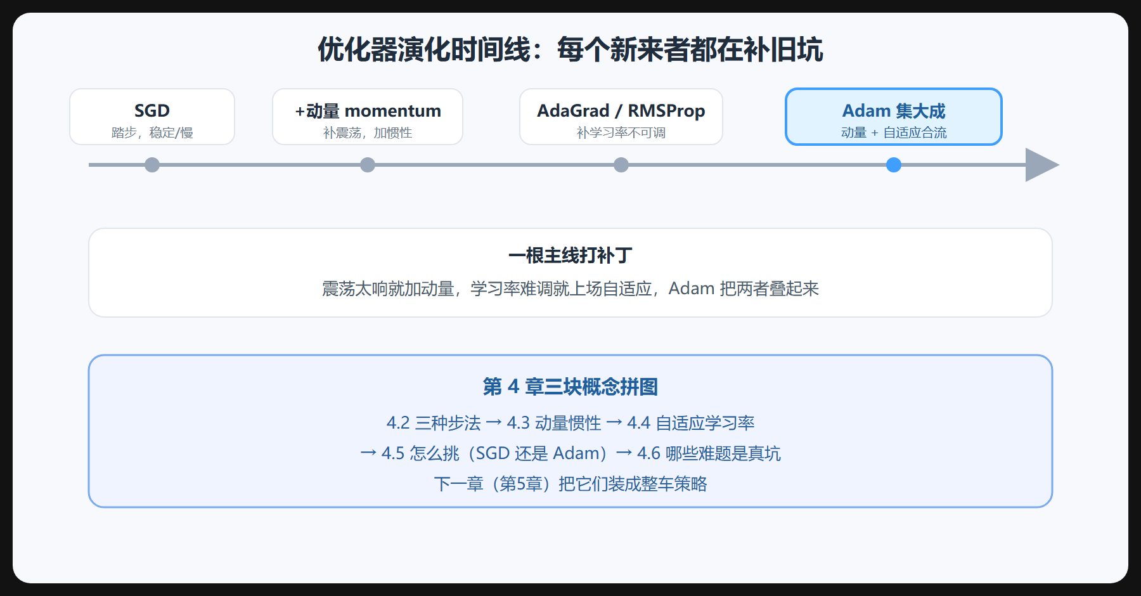Click the sentence starting 震荡太响就加动量
This screenshot has height=596, width=1141.
[570, 288]
